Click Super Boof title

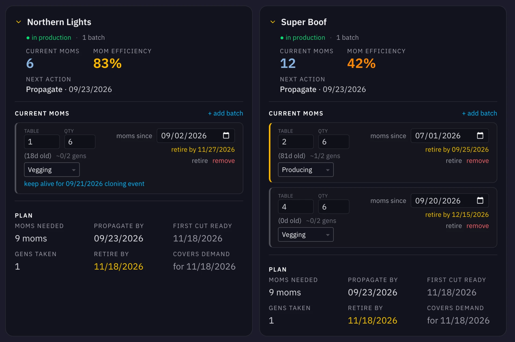[304, 22]
